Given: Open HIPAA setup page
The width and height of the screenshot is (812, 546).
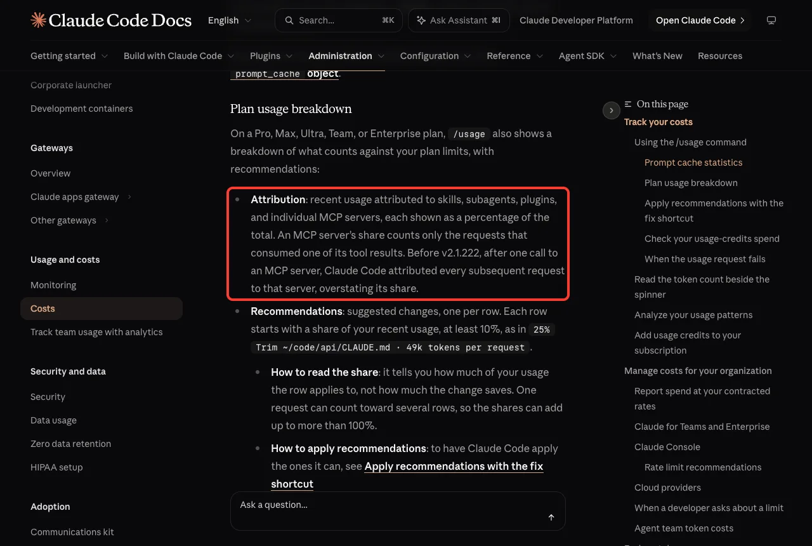Looking at the screenshot, I should click(x=56, y=467).
